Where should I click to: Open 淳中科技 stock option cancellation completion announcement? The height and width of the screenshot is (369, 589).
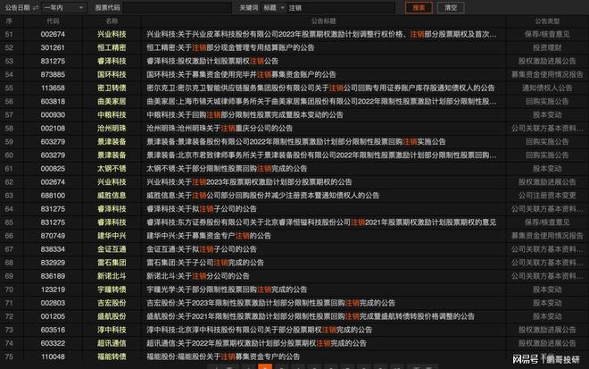pos(259,330)
